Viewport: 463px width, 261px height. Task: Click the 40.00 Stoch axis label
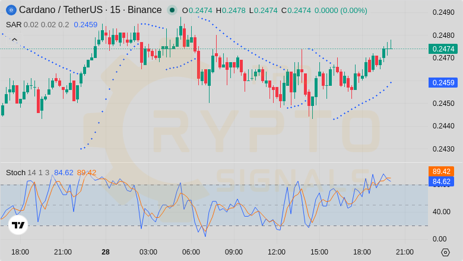click(442, 211)
